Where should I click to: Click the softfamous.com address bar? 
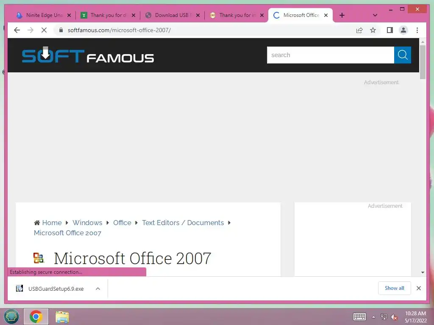pyautogui.click(x=205, y=30)
